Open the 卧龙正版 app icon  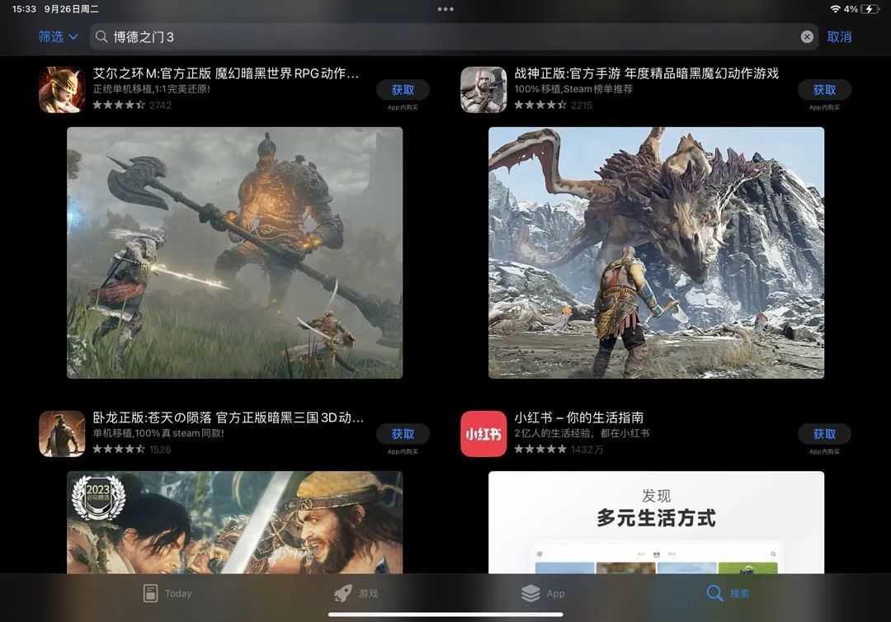coord(62,434)
